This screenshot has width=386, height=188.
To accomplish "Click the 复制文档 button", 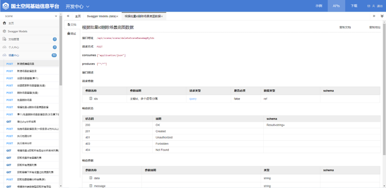I will click(x=345, y=27).
